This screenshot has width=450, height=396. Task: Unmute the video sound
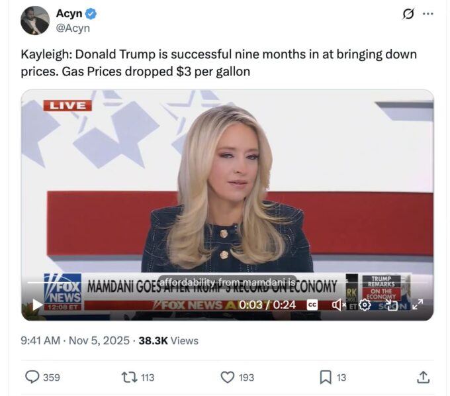click(339, 305)
